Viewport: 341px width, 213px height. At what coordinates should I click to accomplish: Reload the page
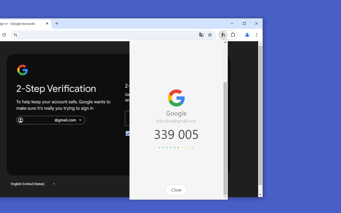coord(4,35)
